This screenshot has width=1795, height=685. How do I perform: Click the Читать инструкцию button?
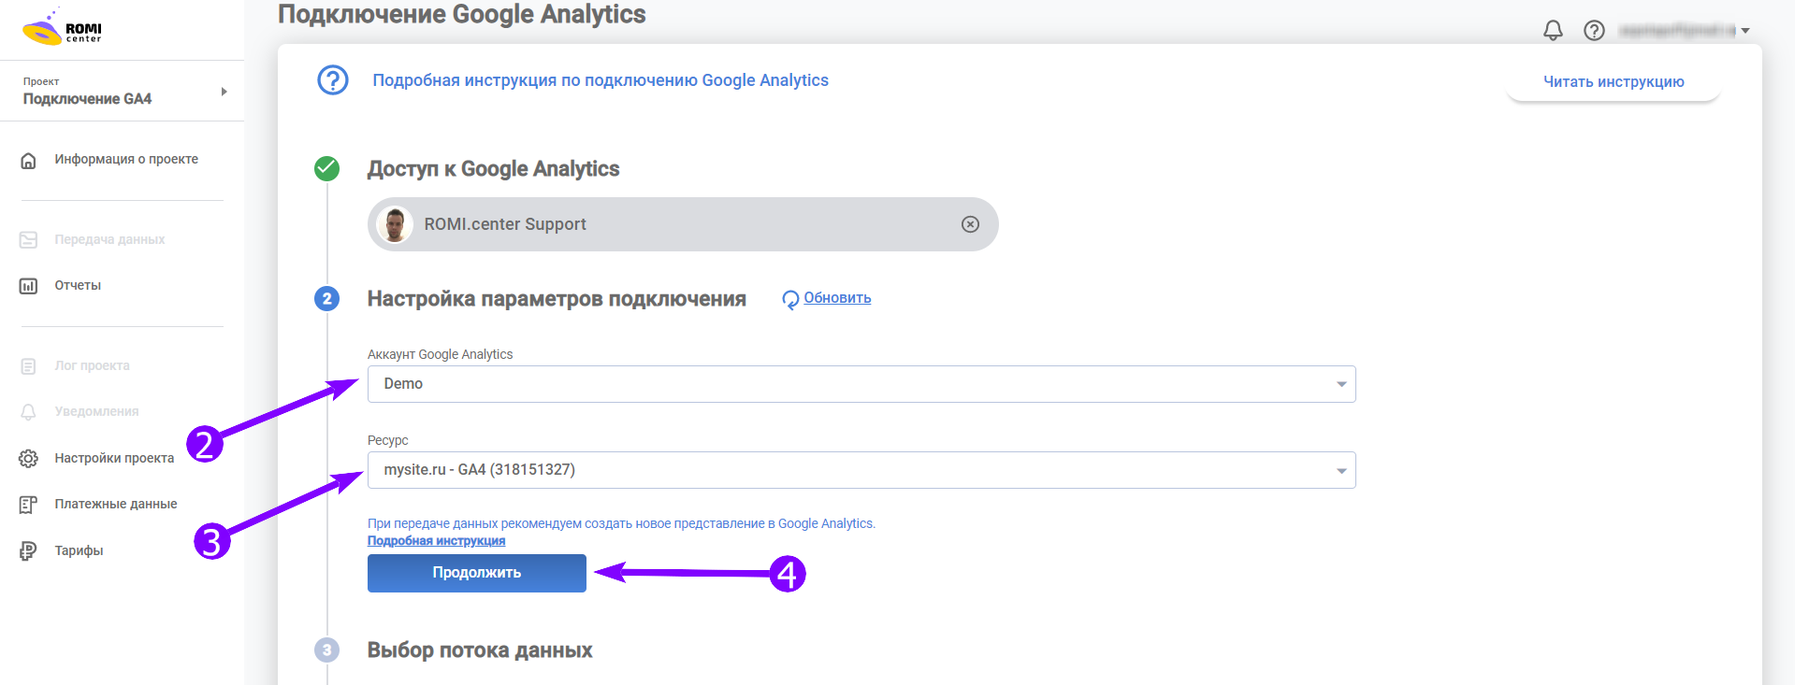coord(1614,81)
